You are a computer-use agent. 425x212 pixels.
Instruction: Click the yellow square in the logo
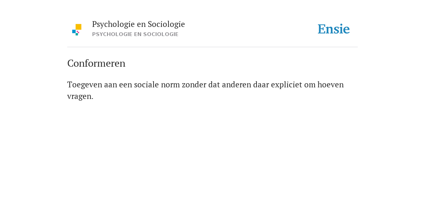coord(78,27)
